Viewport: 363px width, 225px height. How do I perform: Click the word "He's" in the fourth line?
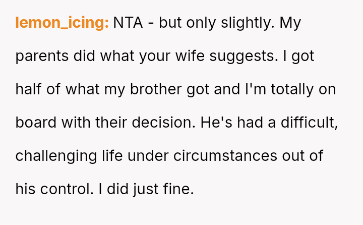coord(216,123)
